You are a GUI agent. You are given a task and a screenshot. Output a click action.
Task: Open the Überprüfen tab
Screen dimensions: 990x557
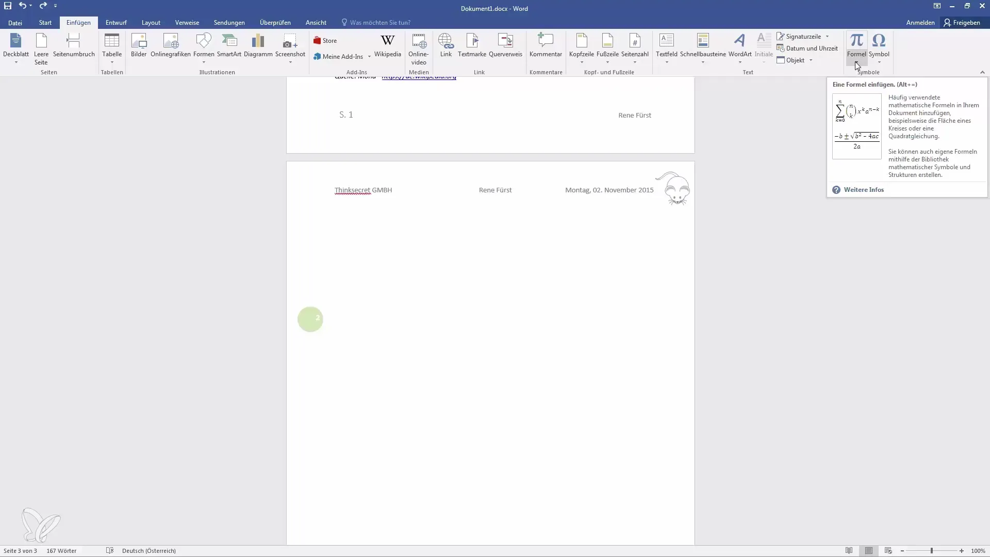(275, 23)
